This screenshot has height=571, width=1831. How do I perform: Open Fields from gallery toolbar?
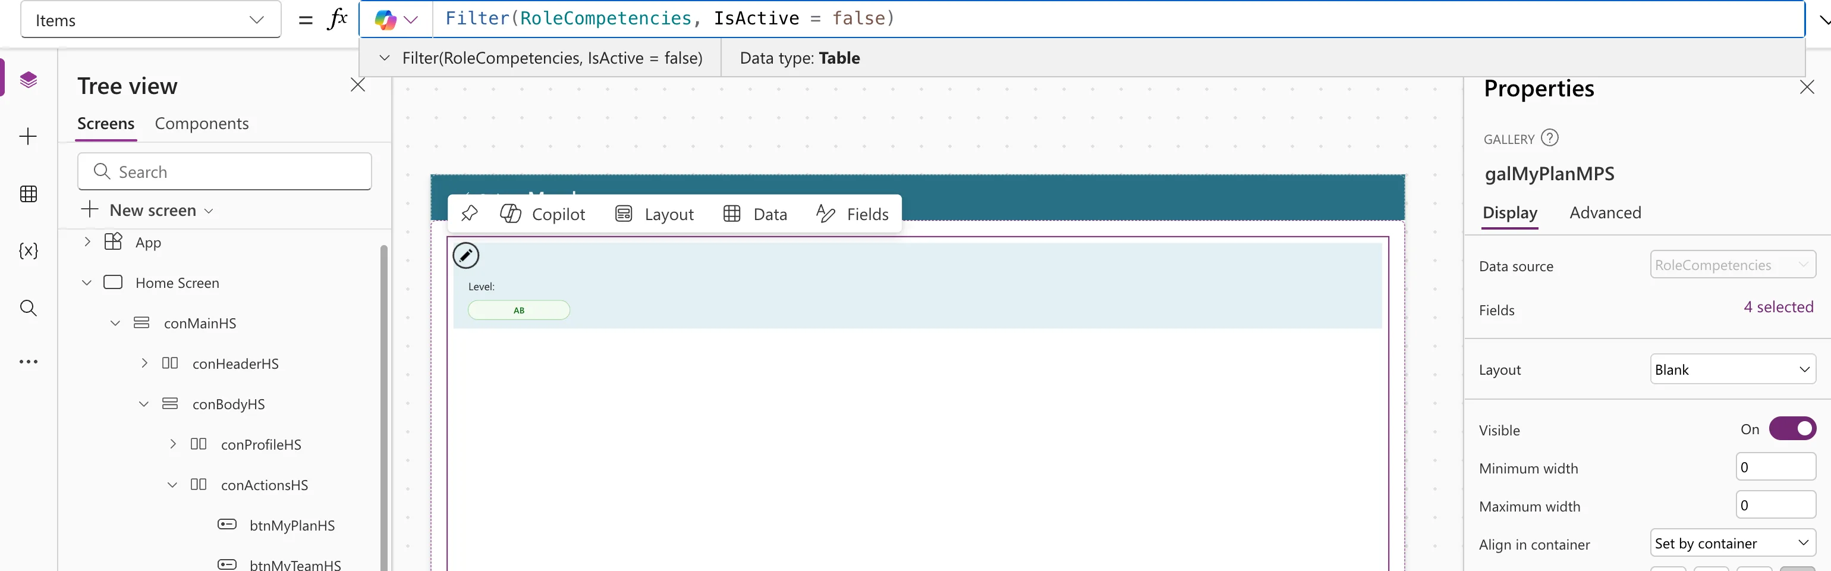tap(852, 214)
